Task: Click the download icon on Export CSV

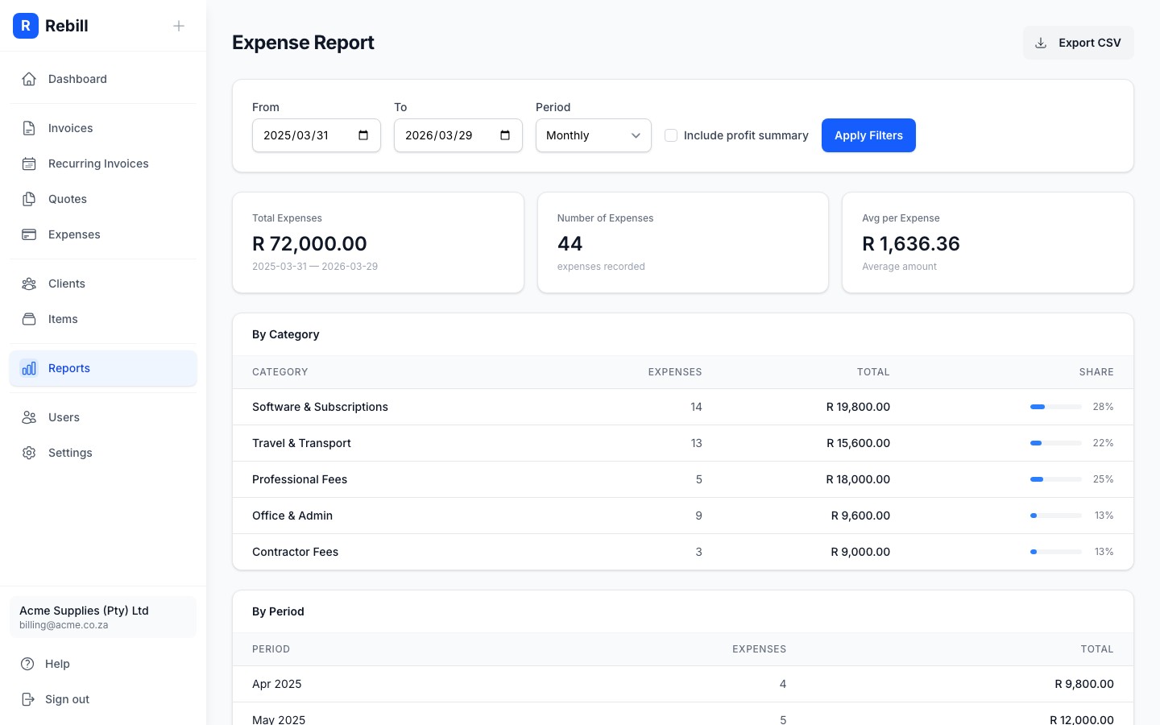Action: [x=1041, y=43]
